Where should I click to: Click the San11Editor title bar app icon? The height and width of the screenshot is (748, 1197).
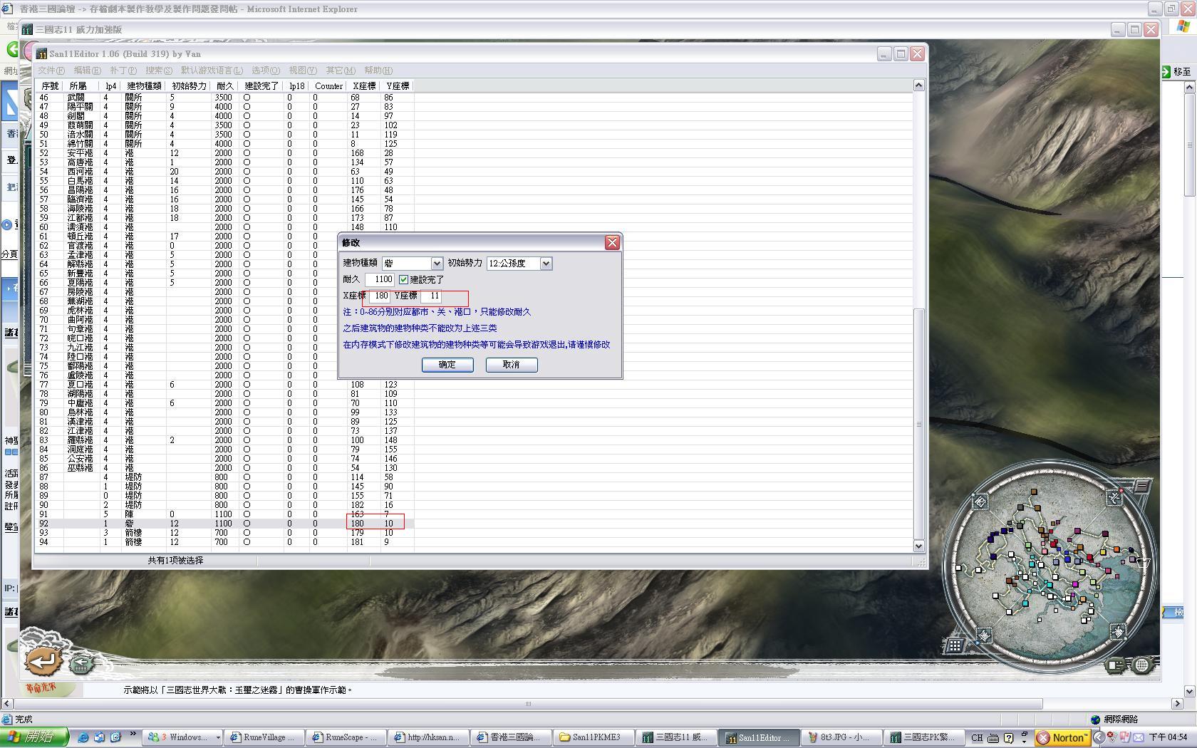pos(42,53)
